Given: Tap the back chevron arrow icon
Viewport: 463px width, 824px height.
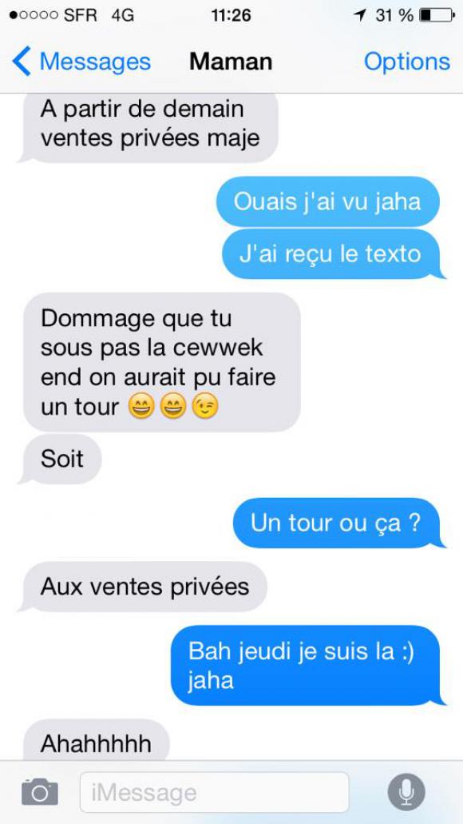Looking at the screenshot, I should [21, 62].
